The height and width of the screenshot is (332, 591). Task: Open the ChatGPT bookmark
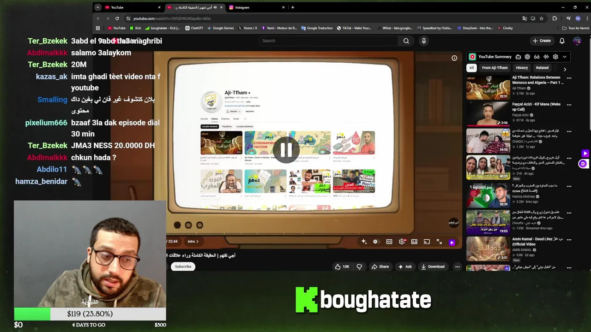pos(194,28)
